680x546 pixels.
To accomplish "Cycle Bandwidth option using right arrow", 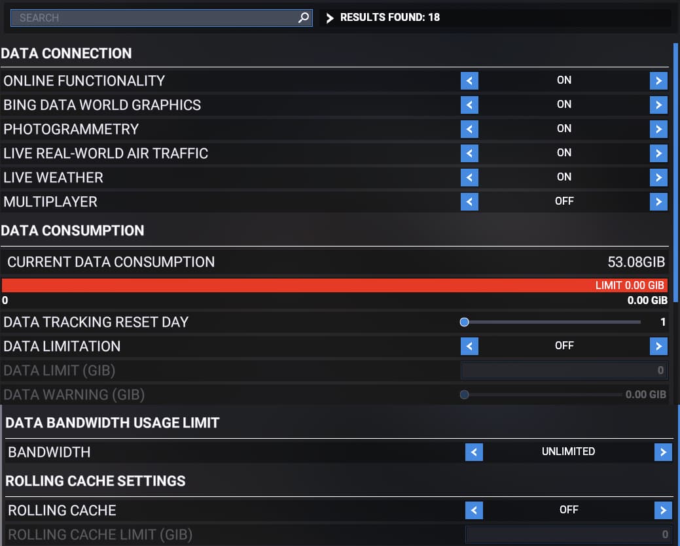I will (x=663, y=452).
